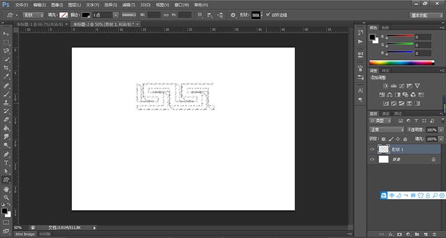Switch to 通道 channels tab
446x238 pixels.
pyautogui.click(x=385, y=113)
